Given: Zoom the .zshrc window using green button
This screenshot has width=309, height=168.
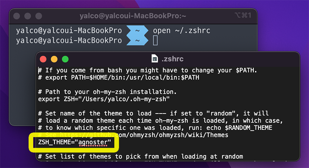Looking at the screenshot, I should click(x=65, y=59).
